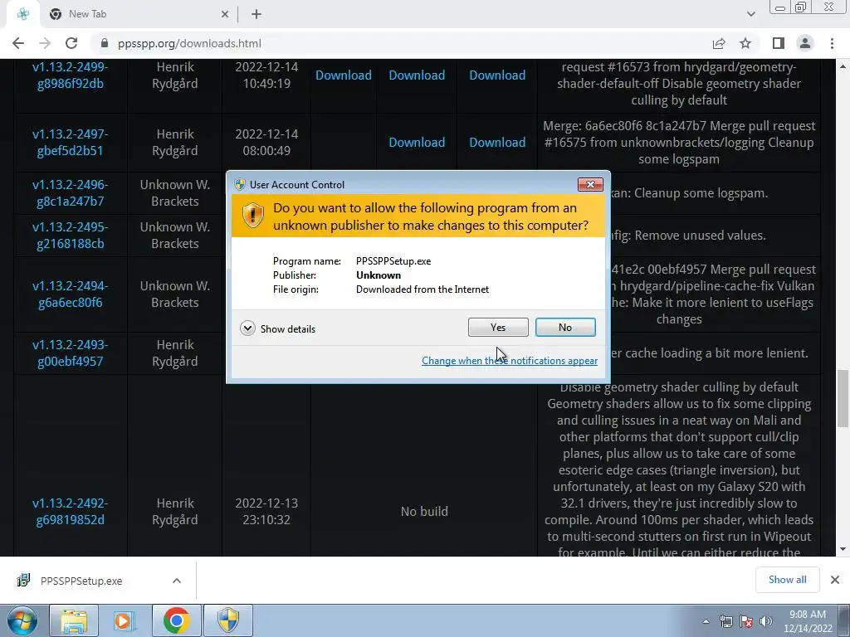
Task: Open tab search dropdown arrow
Action: click(750, 14)
